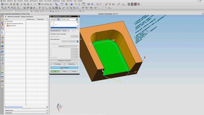Open the first selection filter dropdown
204x115 pixels.
7,11
